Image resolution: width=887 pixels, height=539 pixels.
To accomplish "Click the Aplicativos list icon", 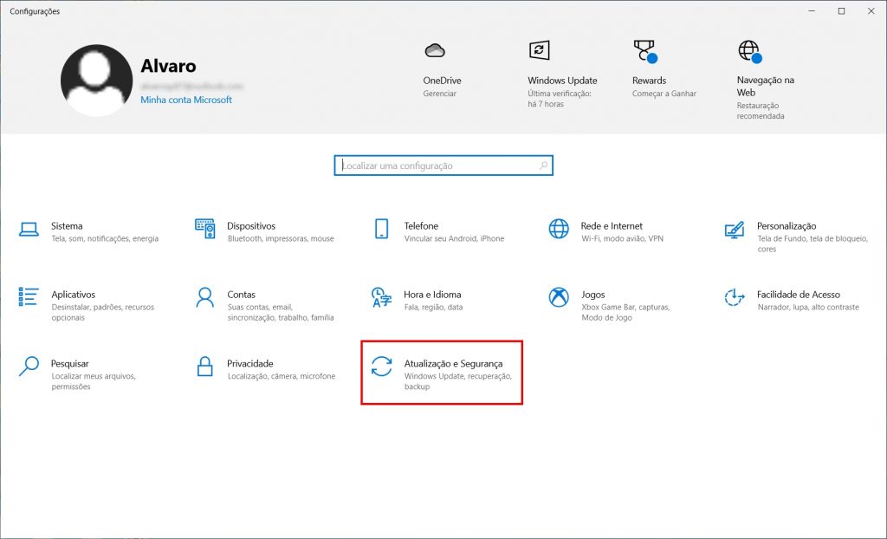I will (29, 298).
